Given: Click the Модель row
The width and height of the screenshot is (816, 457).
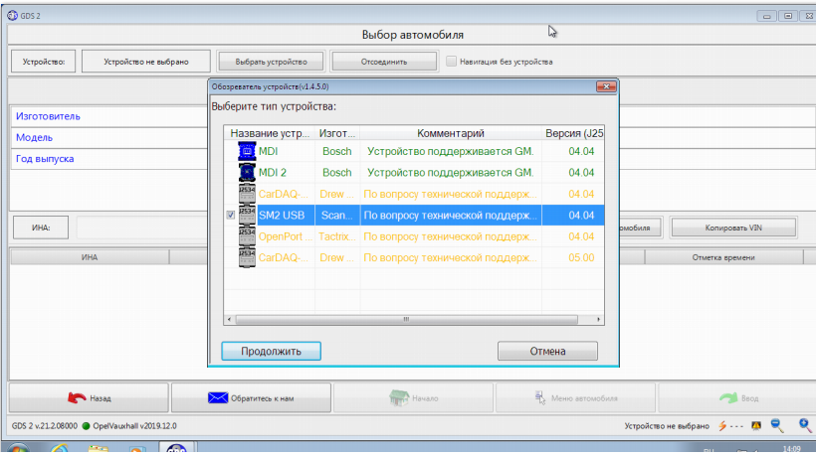Looking at the screenshot, I should [108, 138].
